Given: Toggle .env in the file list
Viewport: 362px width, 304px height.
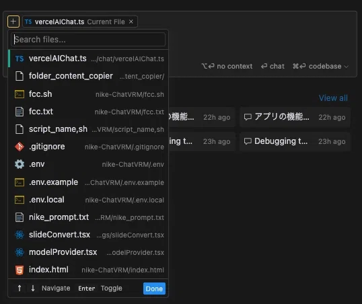Looking at the screenshot, I should pos(88,164).
